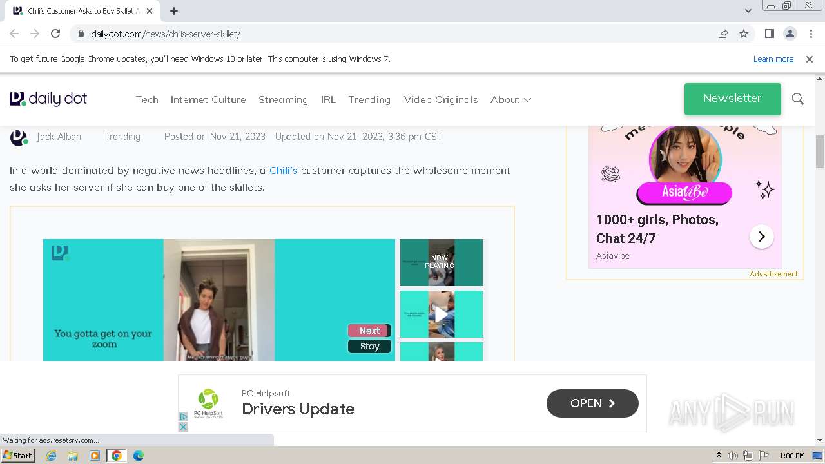Click the Next button in video player

(x=369, y=331)
